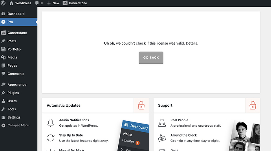The width and height of the screenshot is (271, 151).
Task: Click the support staff photo collage
Action: point(244,135)
